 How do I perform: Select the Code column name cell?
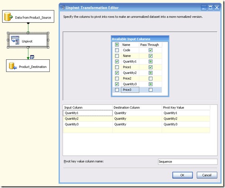(x=130, y=50)
